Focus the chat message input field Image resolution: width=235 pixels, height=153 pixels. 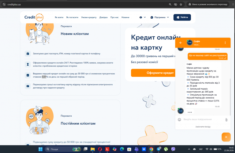(203, 119)
